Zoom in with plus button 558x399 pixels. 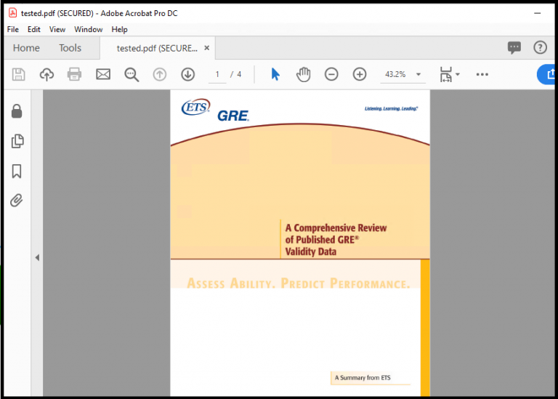pyautogui.click(x=360, y=74)
